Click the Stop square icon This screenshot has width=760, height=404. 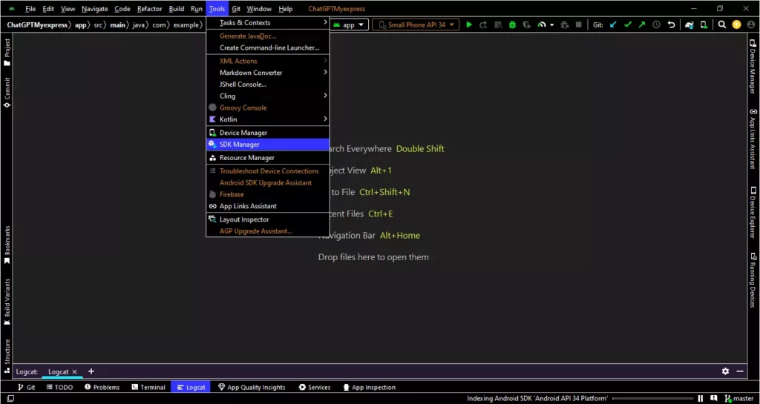tap(579, 24)
